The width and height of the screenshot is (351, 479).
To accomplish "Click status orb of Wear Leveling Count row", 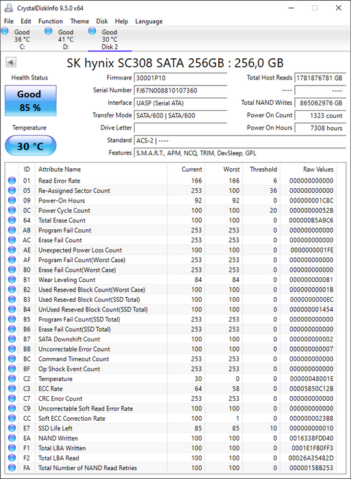I will (x=12, y=279).
